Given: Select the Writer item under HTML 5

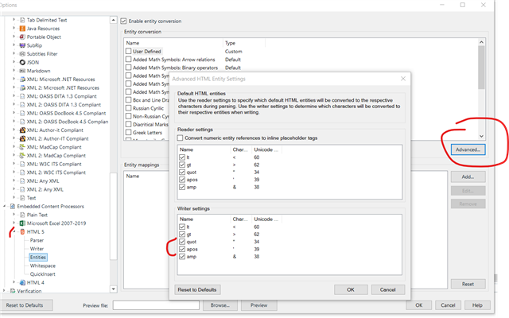Looking at the screenshot, I should (x=37, y=249).
